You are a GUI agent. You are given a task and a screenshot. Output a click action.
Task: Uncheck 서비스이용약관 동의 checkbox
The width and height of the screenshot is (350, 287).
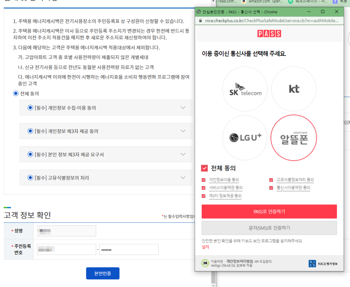(203, 188)
